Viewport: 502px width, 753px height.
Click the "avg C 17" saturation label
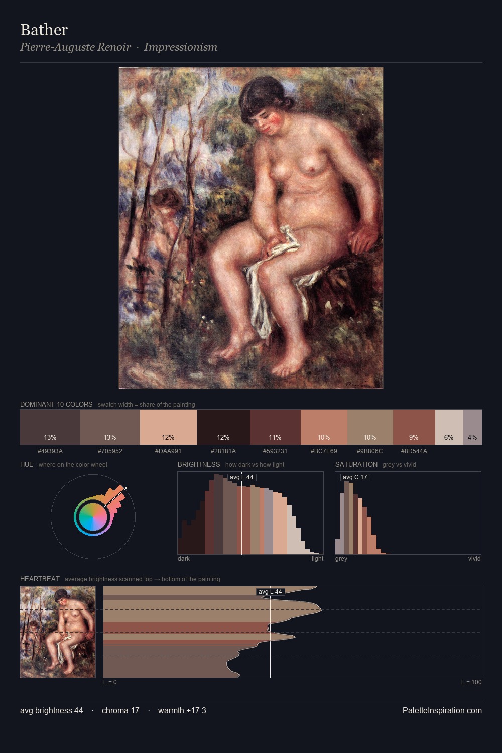click(x=355, y=477)
